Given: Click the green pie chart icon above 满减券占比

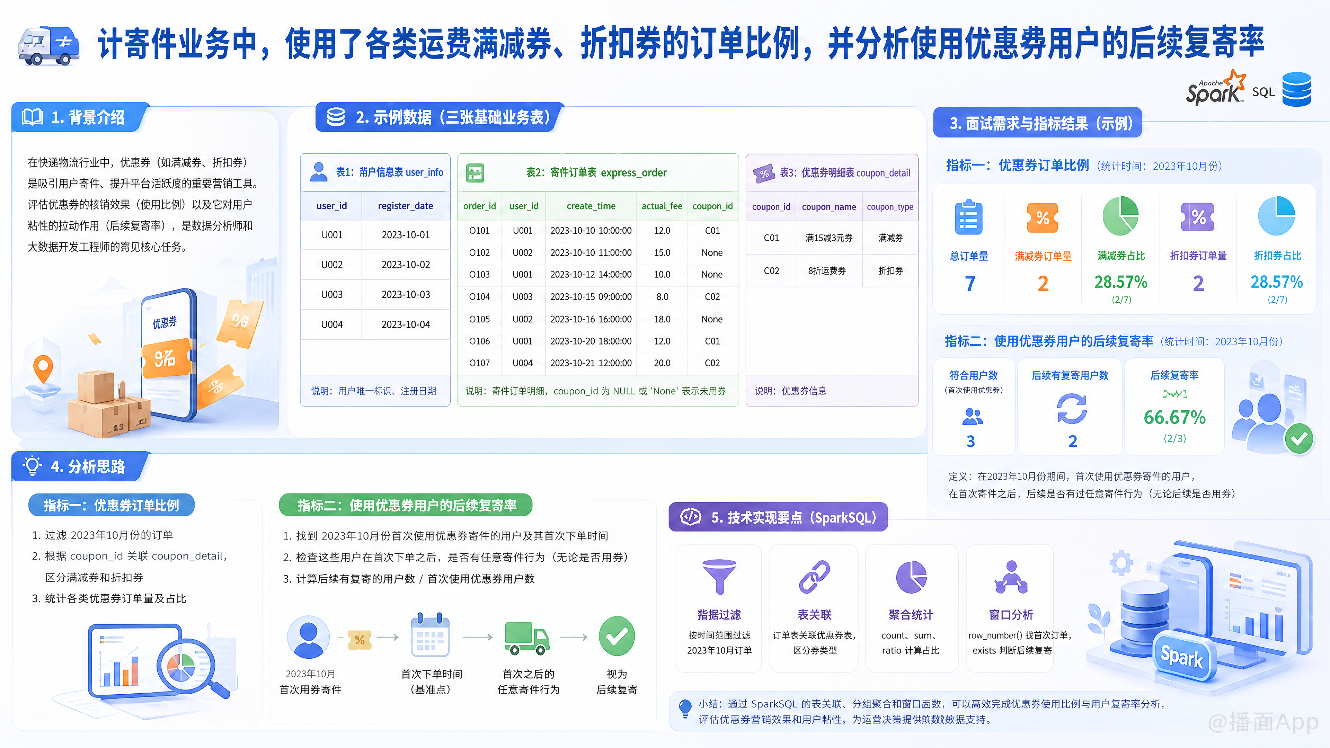Looking at the screenshot, I should coord(1120,216).
